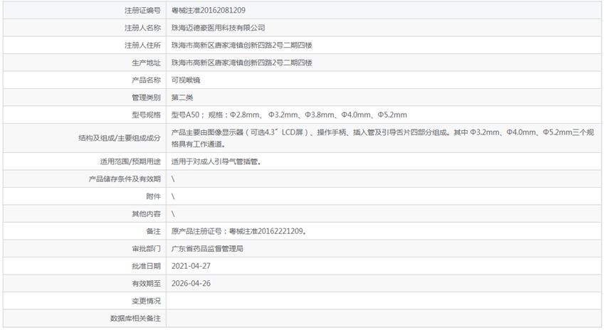Click the 管理类别 label
Viewport: 605px width, 330px height.
click(146, 97)
